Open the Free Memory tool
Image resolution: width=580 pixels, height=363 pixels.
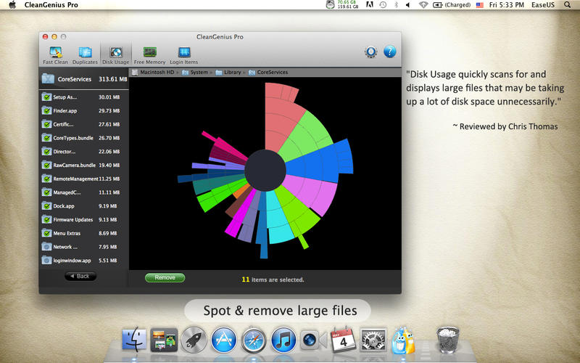click(x=149, y=55)
